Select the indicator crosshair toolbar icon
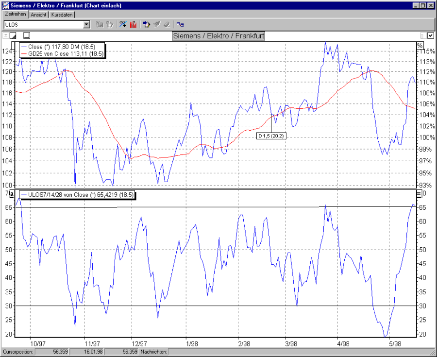The image size is (437, 357). click(x=123, y=24)
